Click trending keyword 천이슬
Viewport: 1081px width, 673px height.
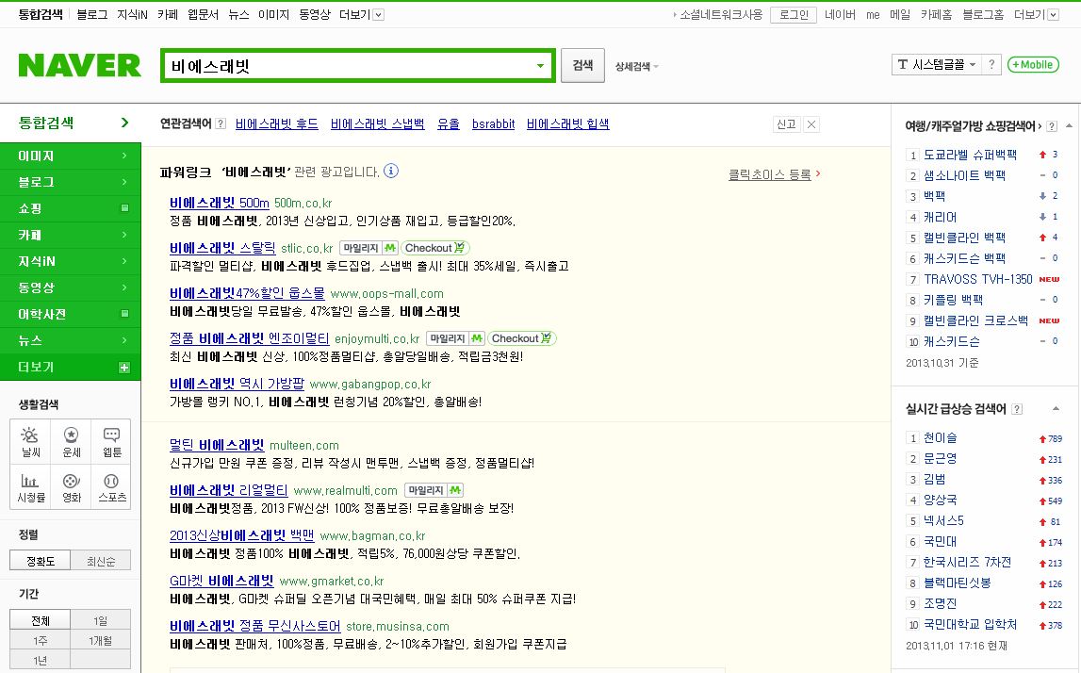pos(941,438)
